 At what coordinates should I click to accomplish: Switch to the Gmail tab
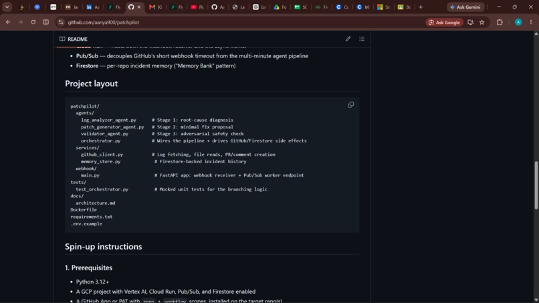155,7
